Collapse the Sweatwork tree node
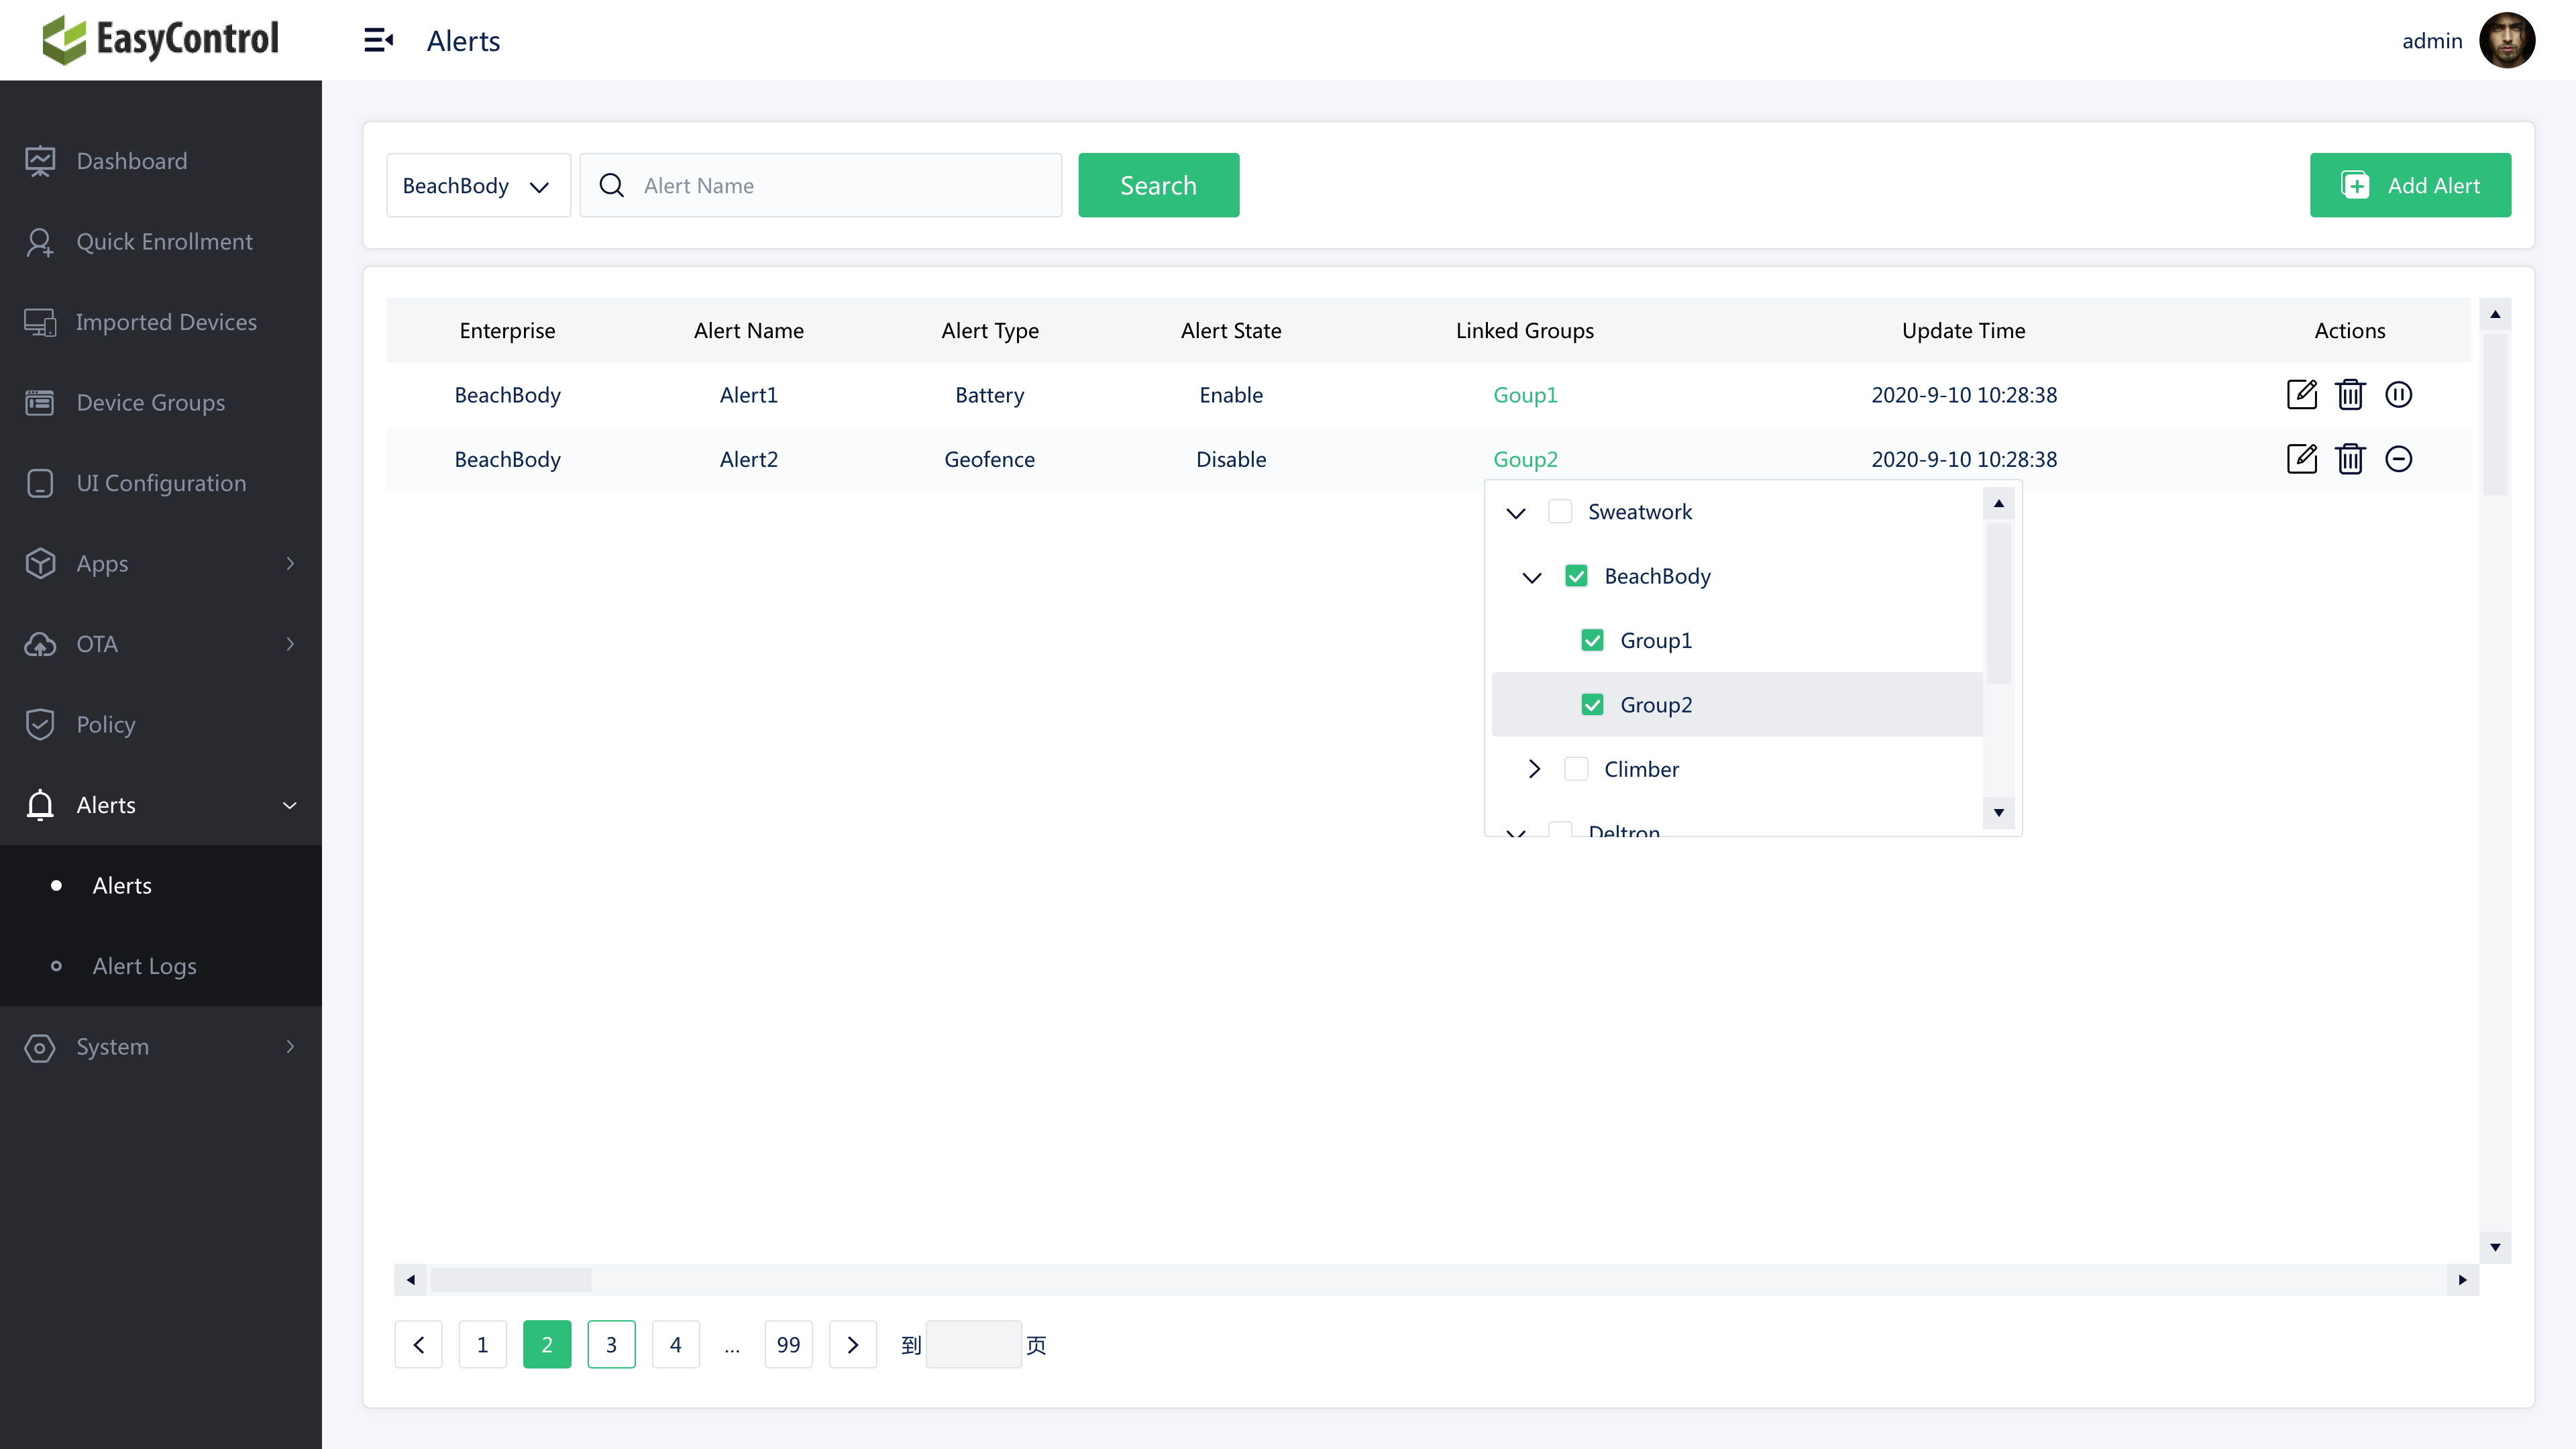The width and height of the screenshot is (2576, 1449). click(1515, 511)
